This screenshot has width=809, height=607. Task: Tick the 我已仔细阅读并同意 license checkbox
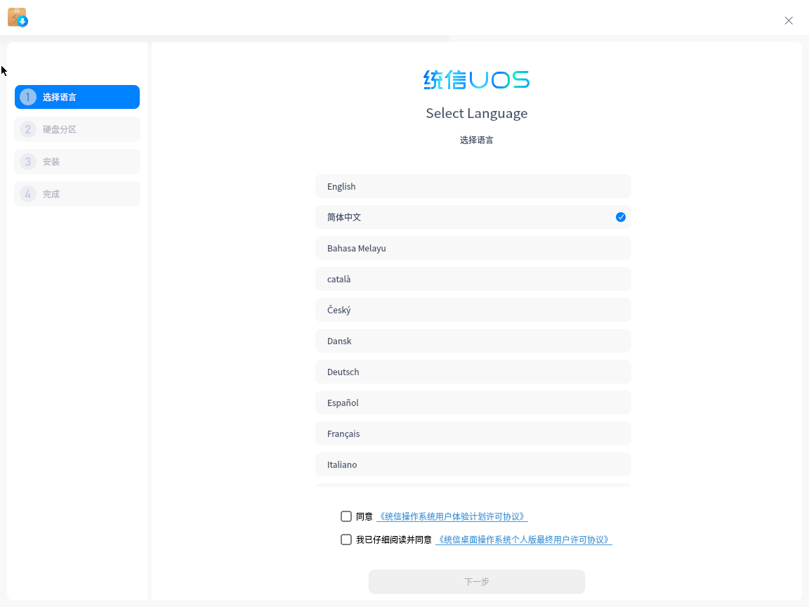point(346,540)
